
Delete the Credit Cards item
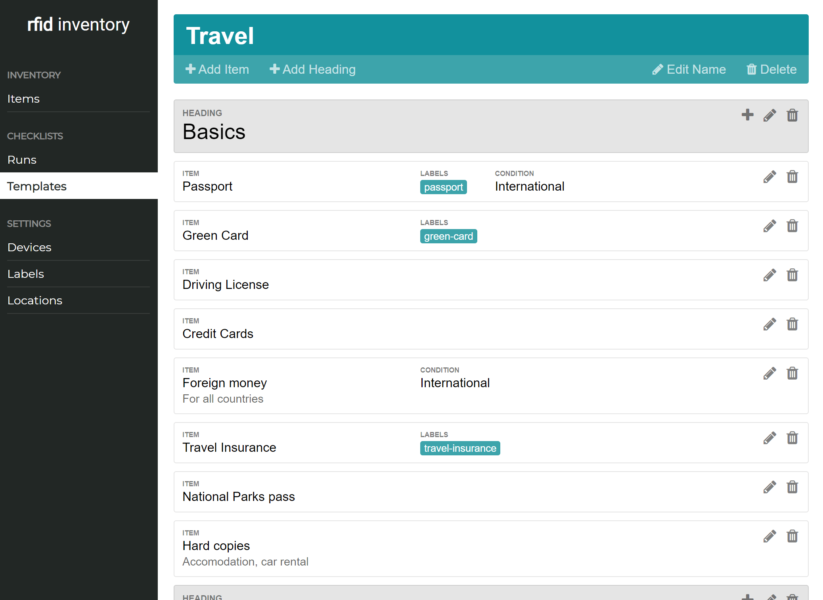pos(792,324)
